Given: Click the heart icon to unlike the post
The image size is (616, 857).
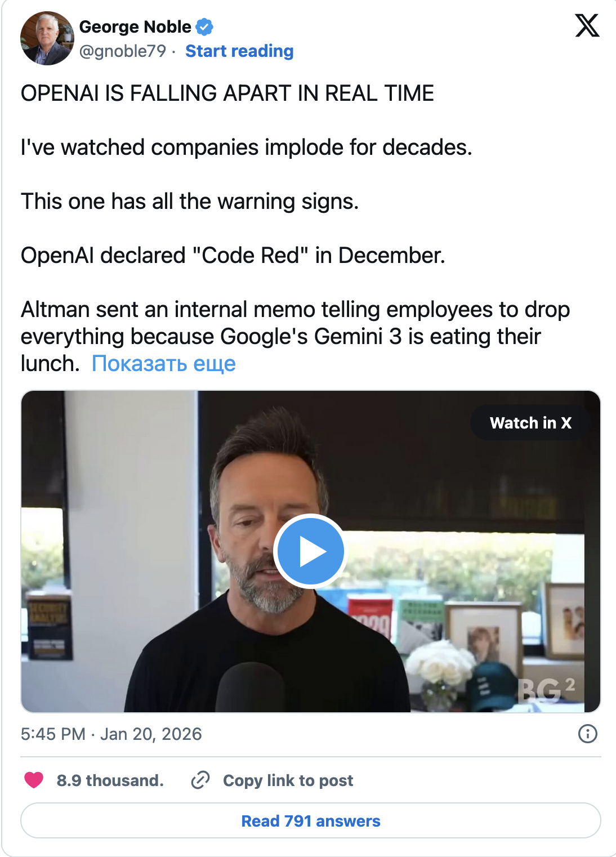Looking at the screenshot, I should 35,780.
